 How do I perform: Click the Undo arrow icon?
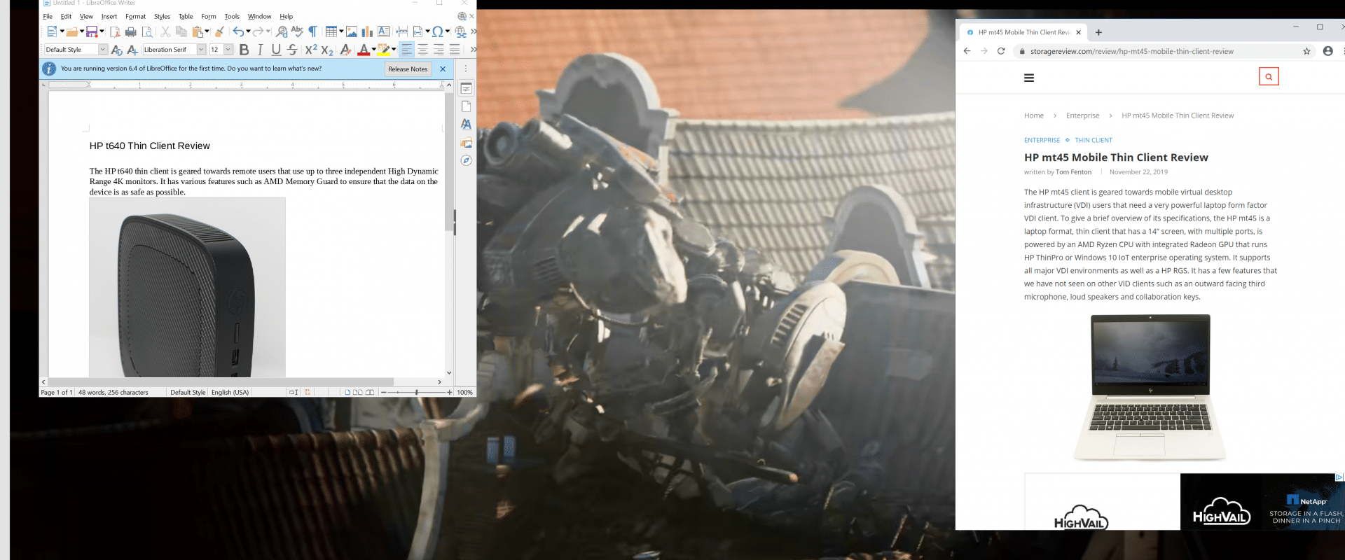238,31
